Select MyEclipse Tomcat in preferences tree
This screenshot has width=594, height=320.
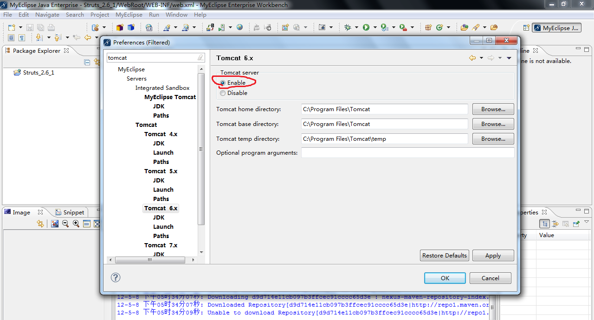(x=170, y=97)
